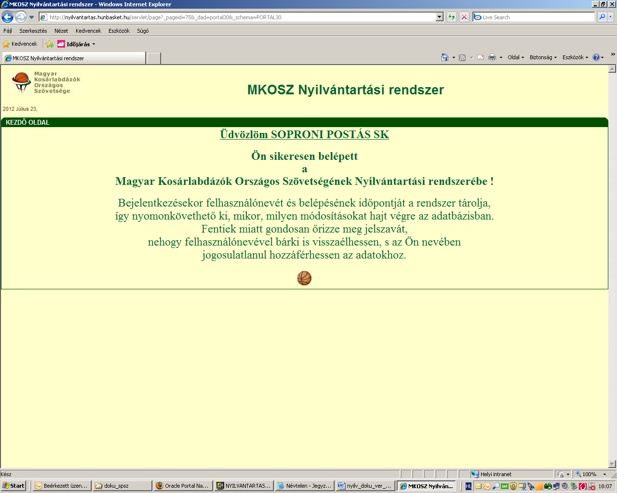Click the Live Search magnifier button
The width and height of the screenshot is (617, 493).
click(x=602, y=17)
